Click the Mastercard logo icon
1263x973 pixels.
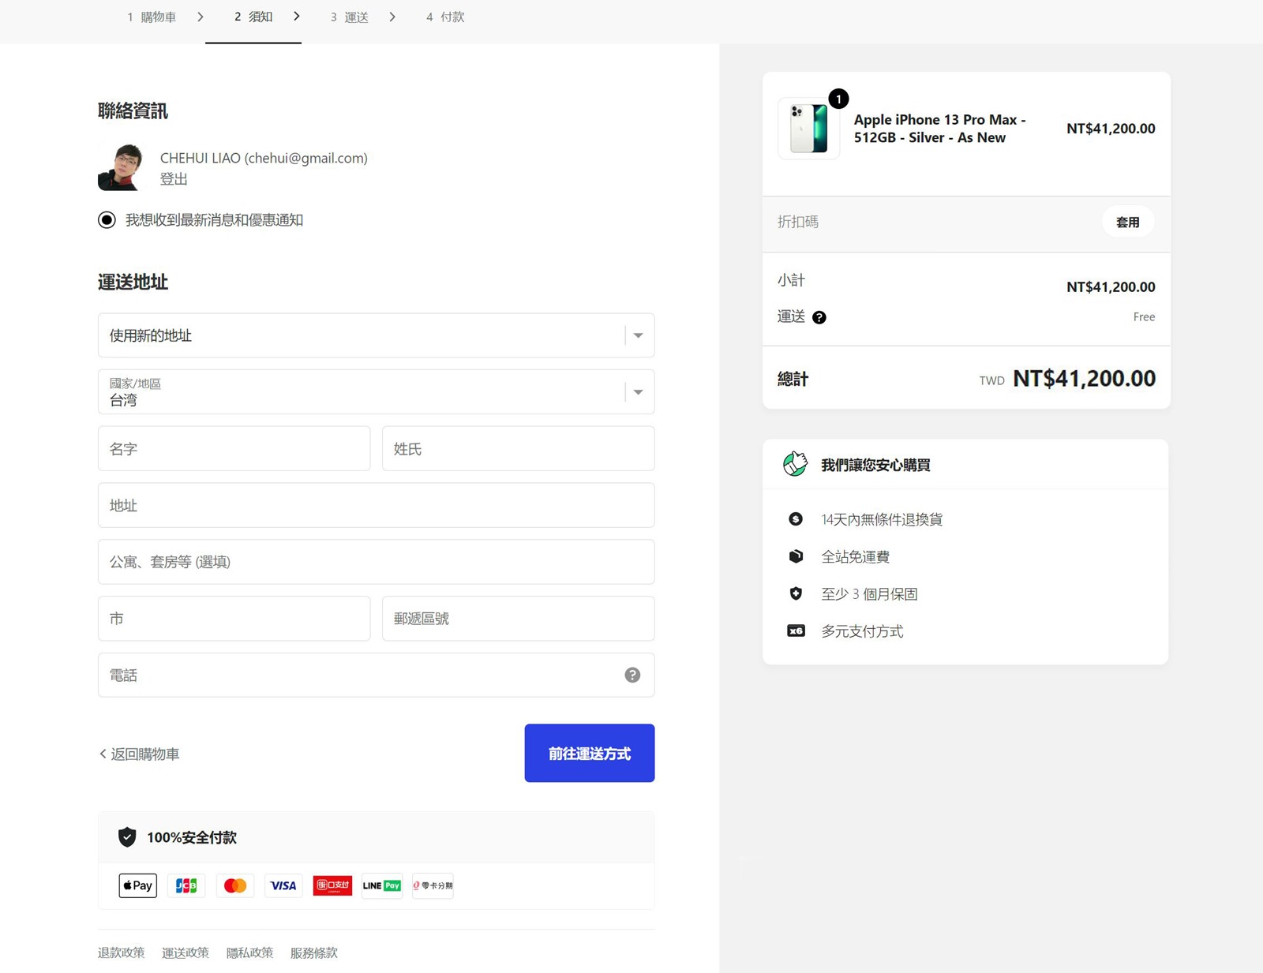click(x=235, y=885)
